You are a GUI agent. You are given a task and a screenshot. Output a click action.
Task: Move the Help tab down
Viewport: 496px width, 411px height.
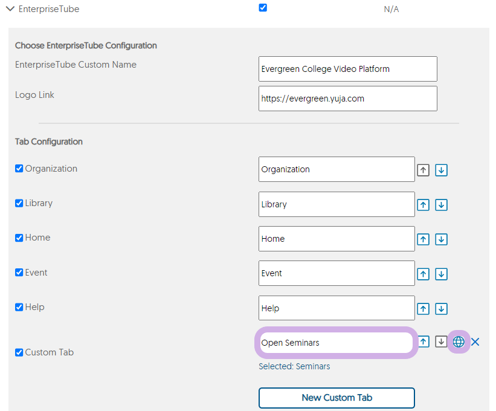coord(441,308)
